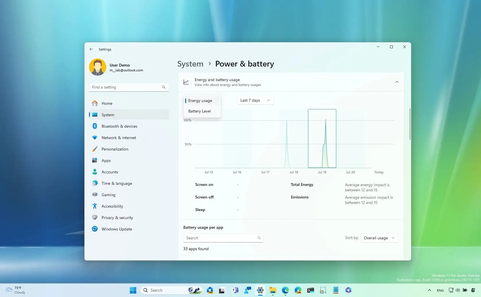Image resolution: width=481 pixels, height=297 pixels.
Task: Click the volume icon in the system tray
Action: click(458, 290)
